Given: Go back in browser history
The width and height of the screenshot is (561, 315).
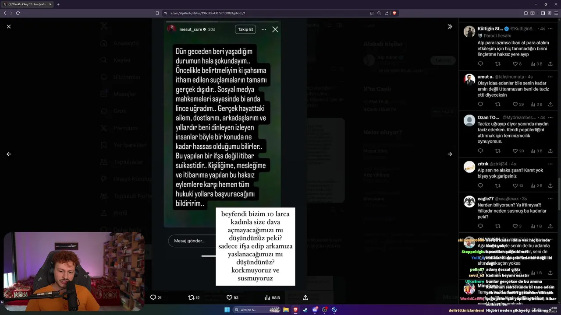Looking at the screenshot, I should [5, 13].
